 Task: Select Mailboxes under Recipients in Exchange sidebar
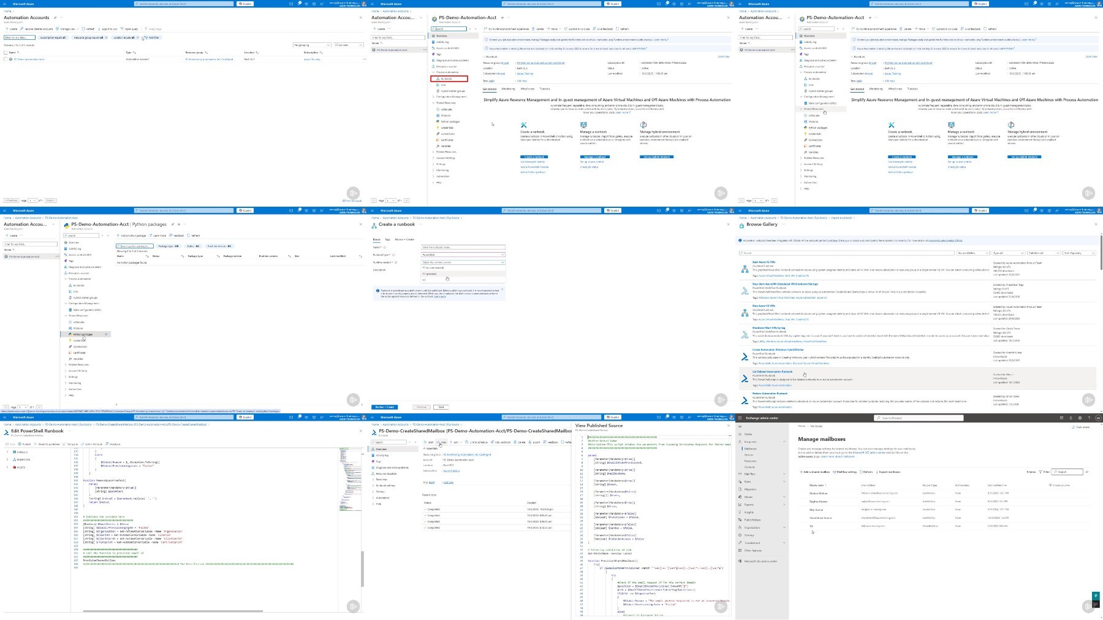click(x=751, y=448)
